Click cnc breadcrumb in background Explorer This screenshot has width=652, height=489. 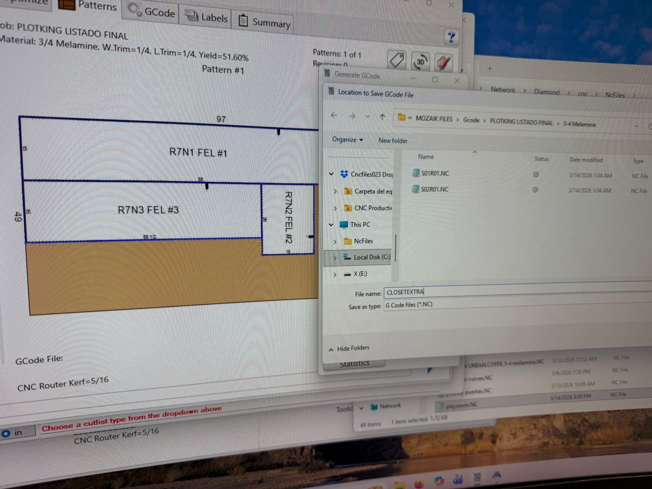pyautogui.click(x=583, y=94)
